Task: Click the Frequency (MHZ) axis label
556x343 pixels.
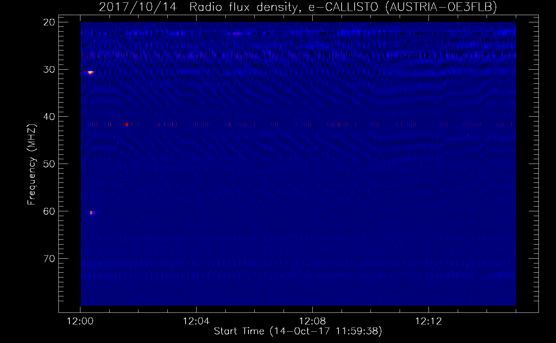Action: [x=31, y=165]
